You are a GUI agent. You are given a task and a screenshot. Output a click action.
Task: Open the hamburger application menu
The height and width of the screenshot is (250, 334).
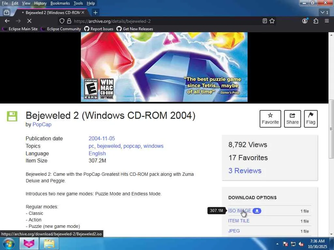(327, 21)
